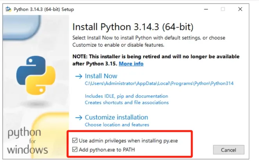259x165 pixels.
Task: Click the window title bar text
Action: point(44,9)
